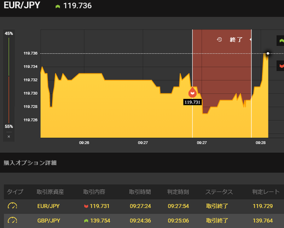Click judgment time 09:27:54
284x228 pixels.
coord(178,206)
